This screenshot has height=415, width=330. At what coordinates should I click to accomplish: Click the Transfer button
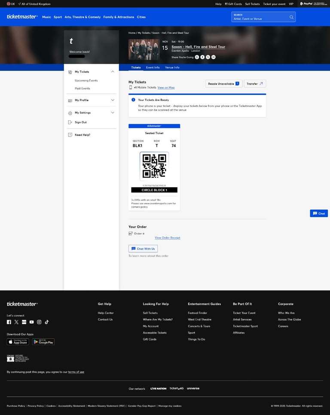pos(255,84)
